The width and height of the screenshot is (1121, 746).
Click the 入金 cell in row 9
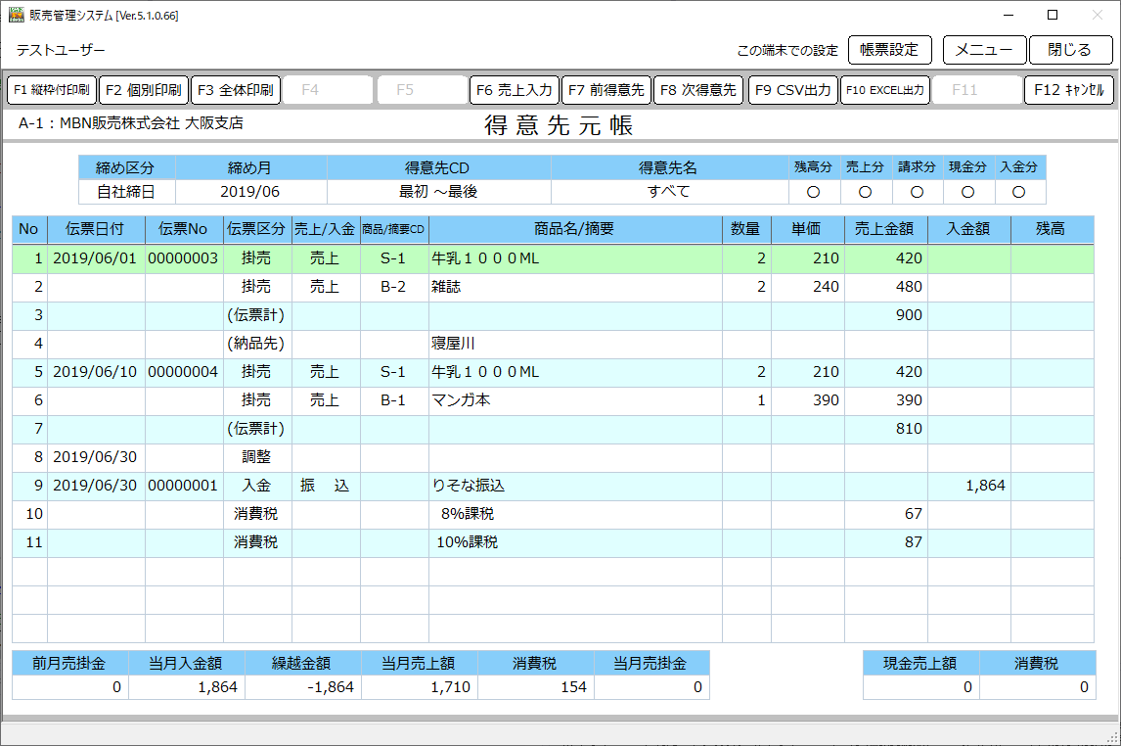[257, 486]
